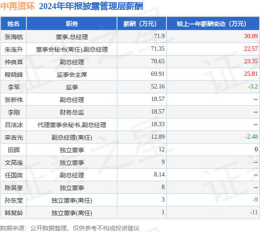Click the salary value 18.33
The height and width of the screenshot is (232, 260).
(158, 124)
